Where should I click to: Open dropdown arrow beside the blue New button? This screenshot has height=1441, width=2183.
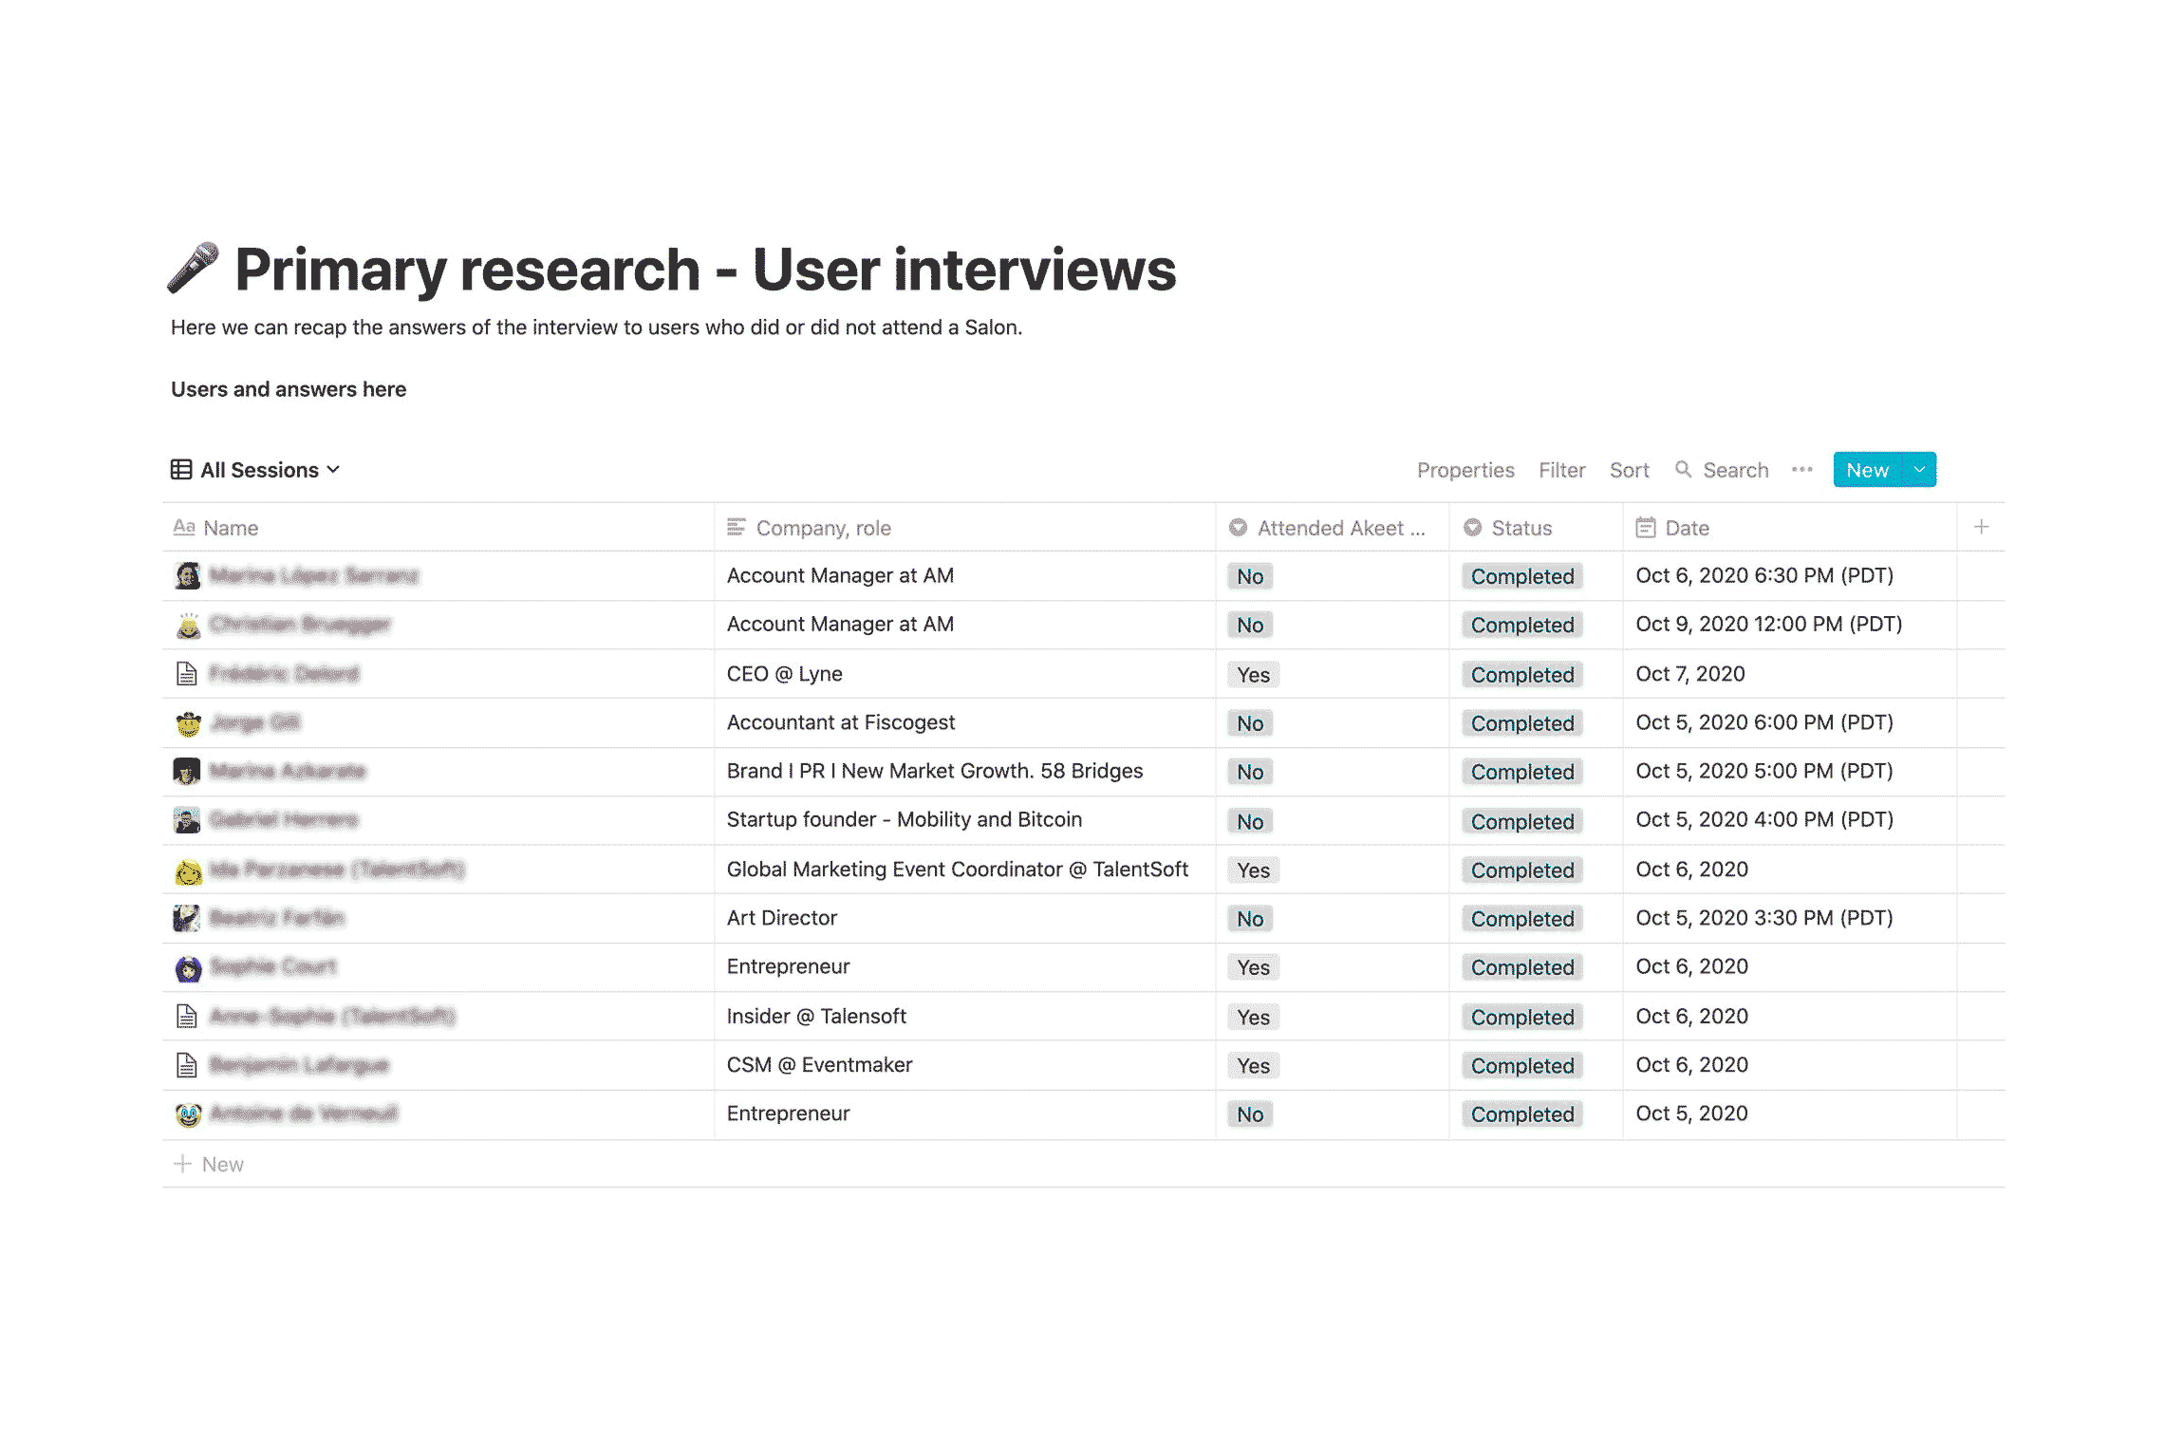click(1919, 470)
